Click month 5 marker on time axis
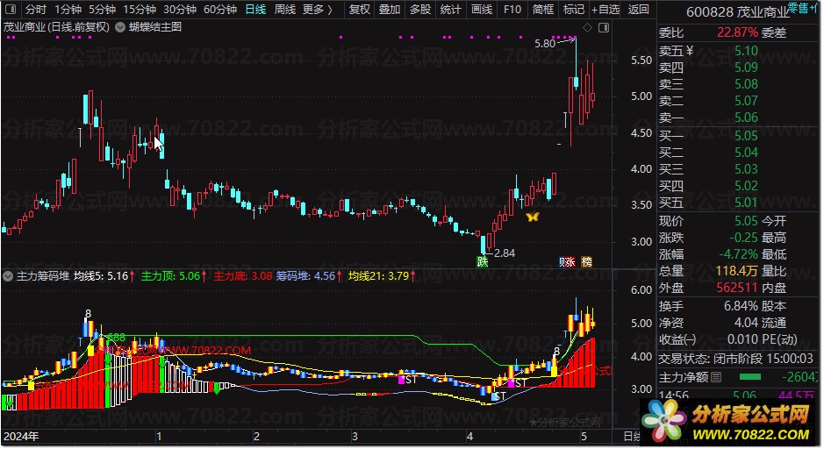Screen dimensions: 824x449 (584, 437)
